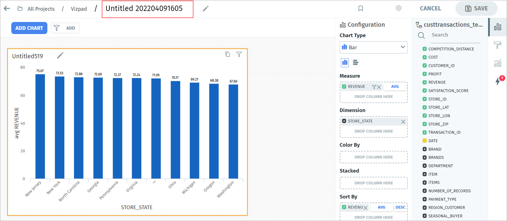Open the paint roller formatting tab
This screenshot has width=507, height=221.
click(x=498, y=45)
